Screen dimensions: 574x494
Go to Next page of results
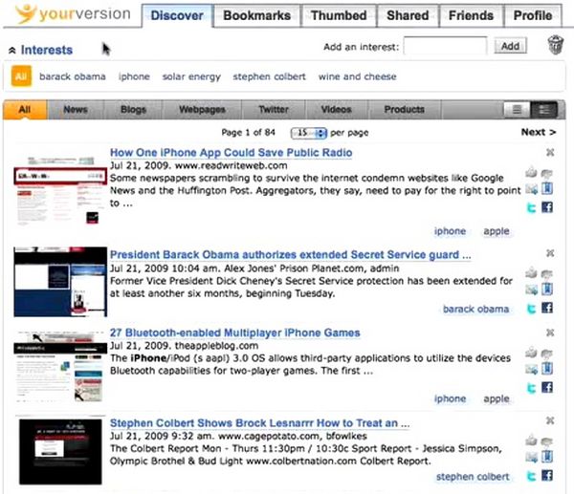(x=538, y=132)
